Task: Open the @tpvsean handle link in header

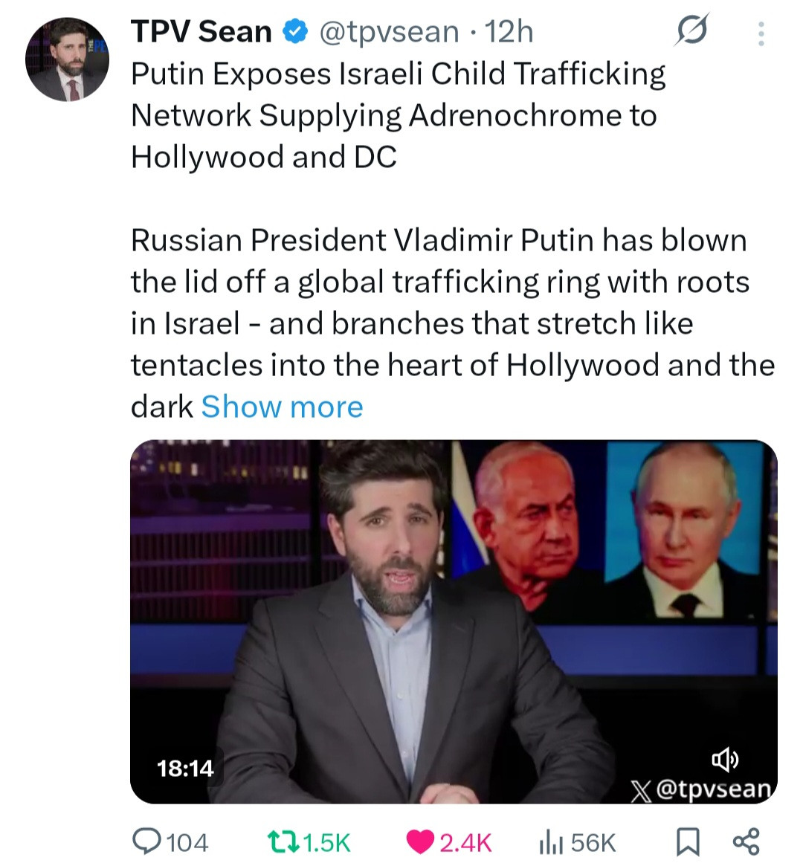Action: coord(389,32)
